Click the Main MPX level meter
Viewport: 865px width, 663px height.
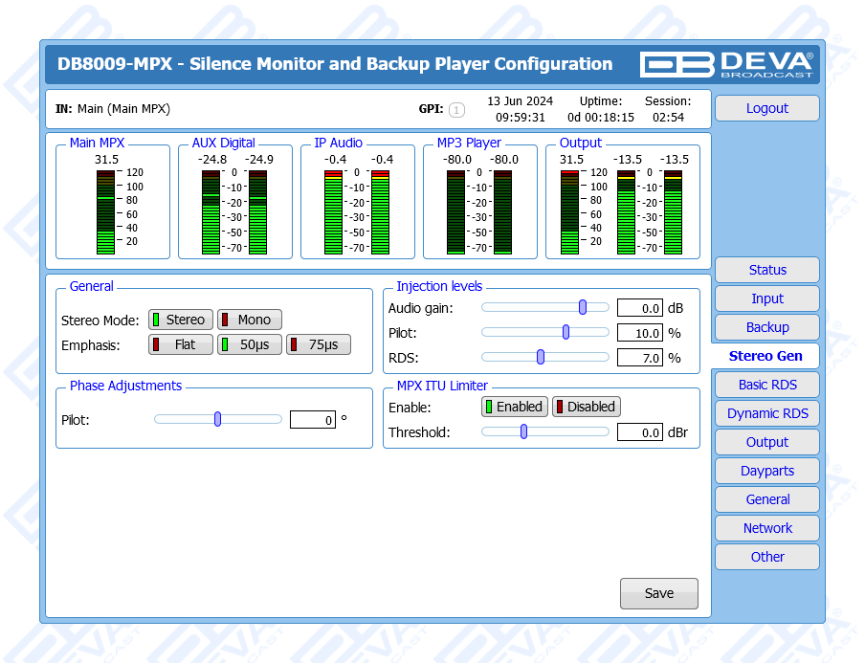[105, 210]
